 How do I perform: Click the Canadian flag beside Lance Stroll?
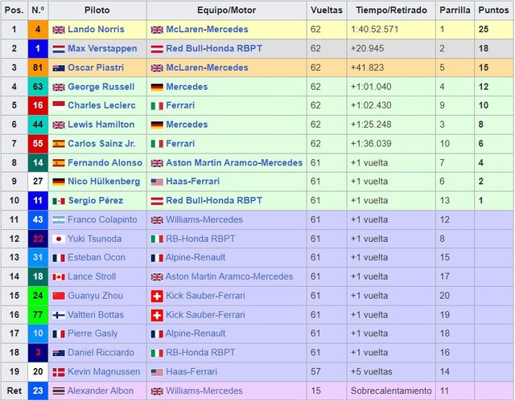point(59,276)
